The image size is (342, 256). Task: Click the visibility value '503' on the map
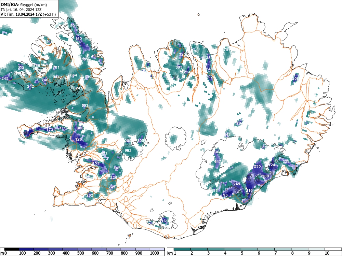pyautogui.click(x=85, y=105)
